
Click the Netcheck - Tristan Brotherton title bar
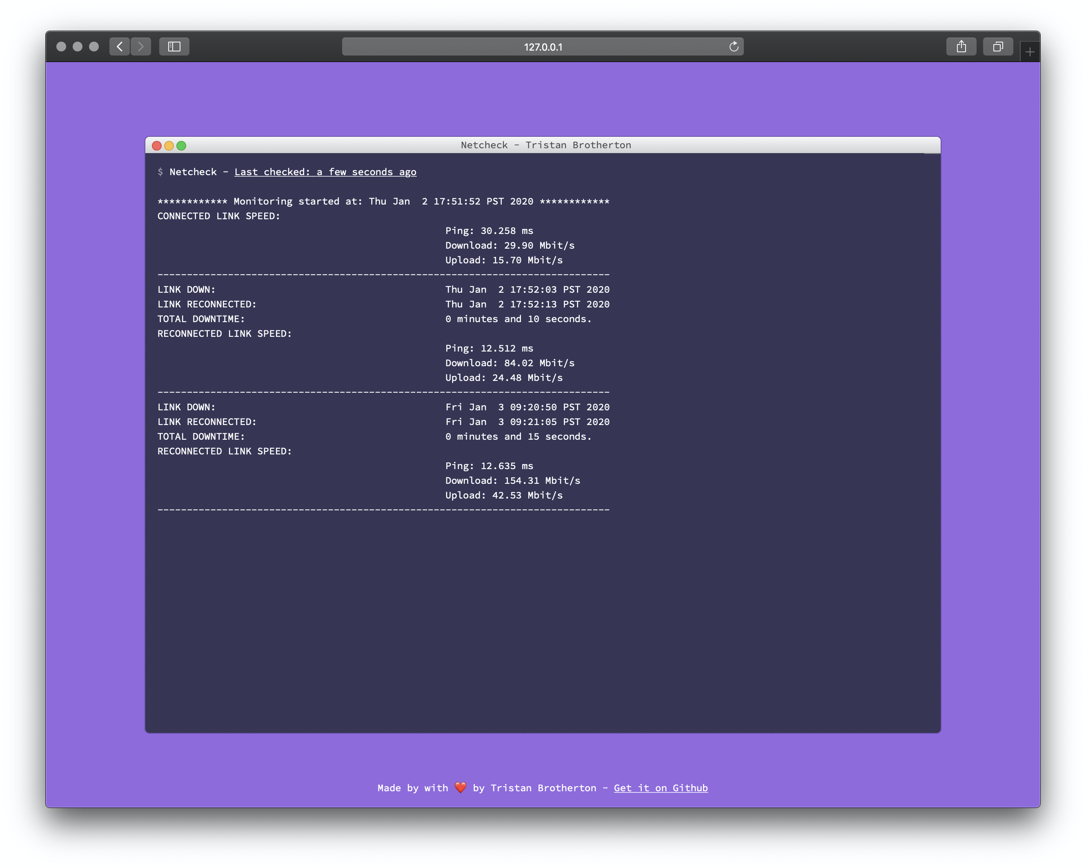pyautogui.click(x=545, y=145)
